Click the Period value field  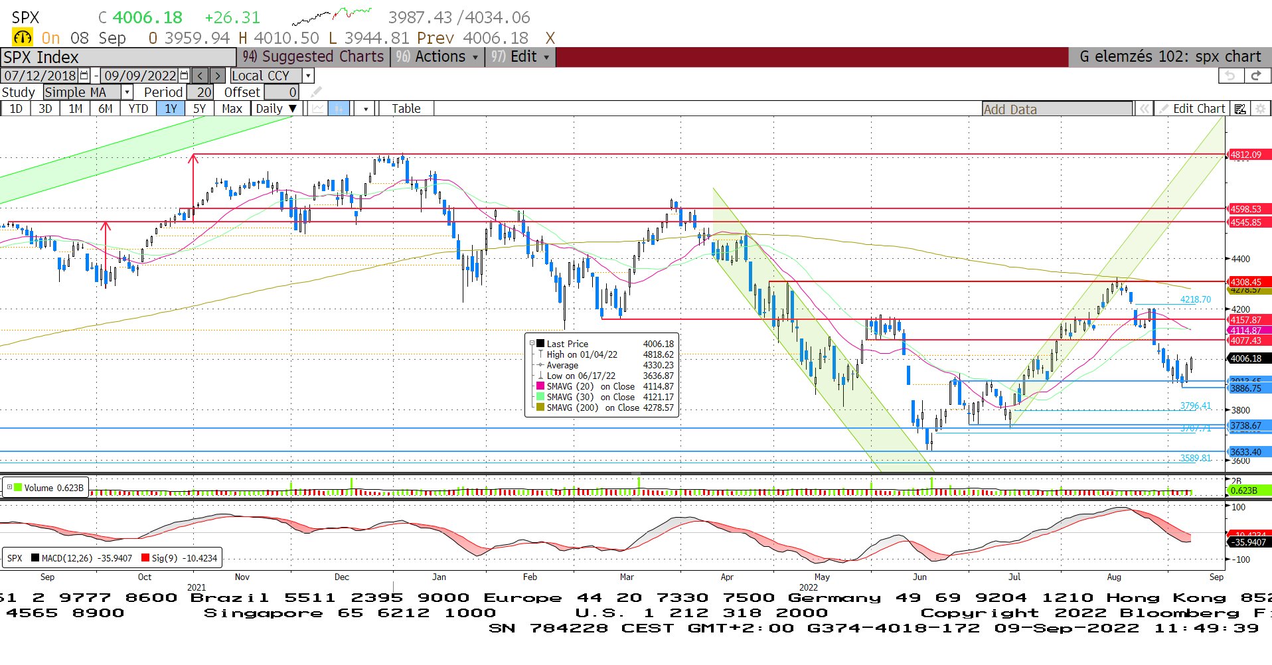click(x=200, y=92)
